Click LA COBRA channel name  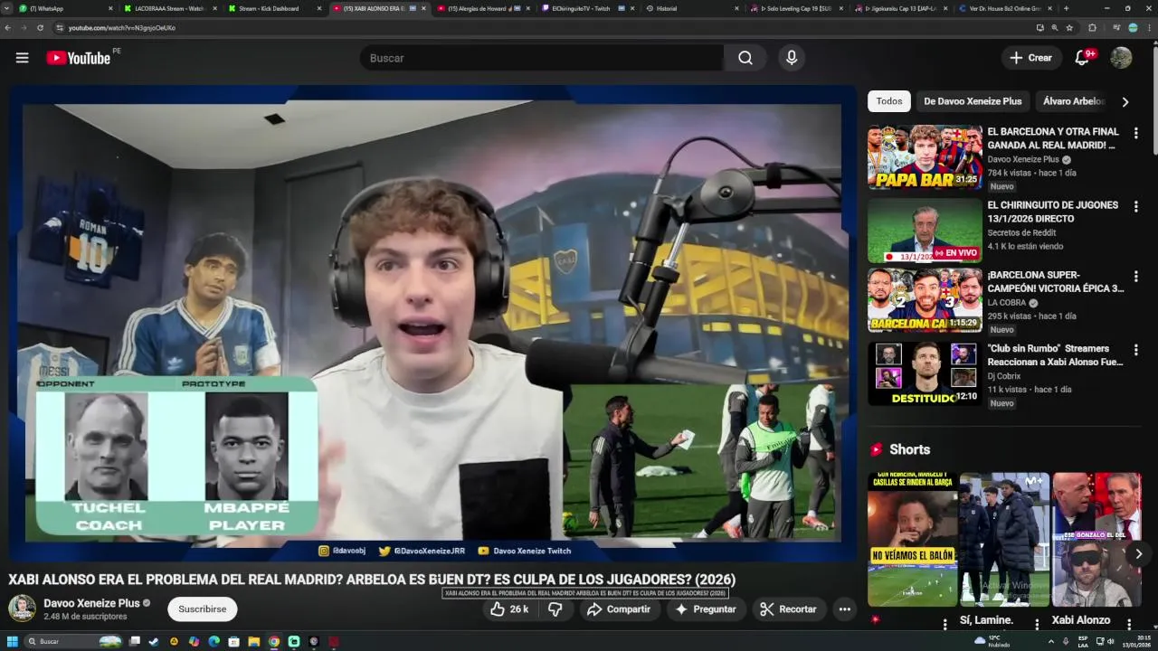coord(1006,303)
